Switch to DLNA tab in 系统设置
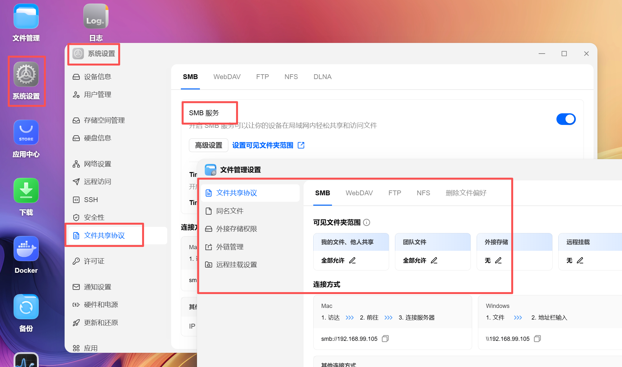Viewport: 622px width, 367px height. point(323,77)
